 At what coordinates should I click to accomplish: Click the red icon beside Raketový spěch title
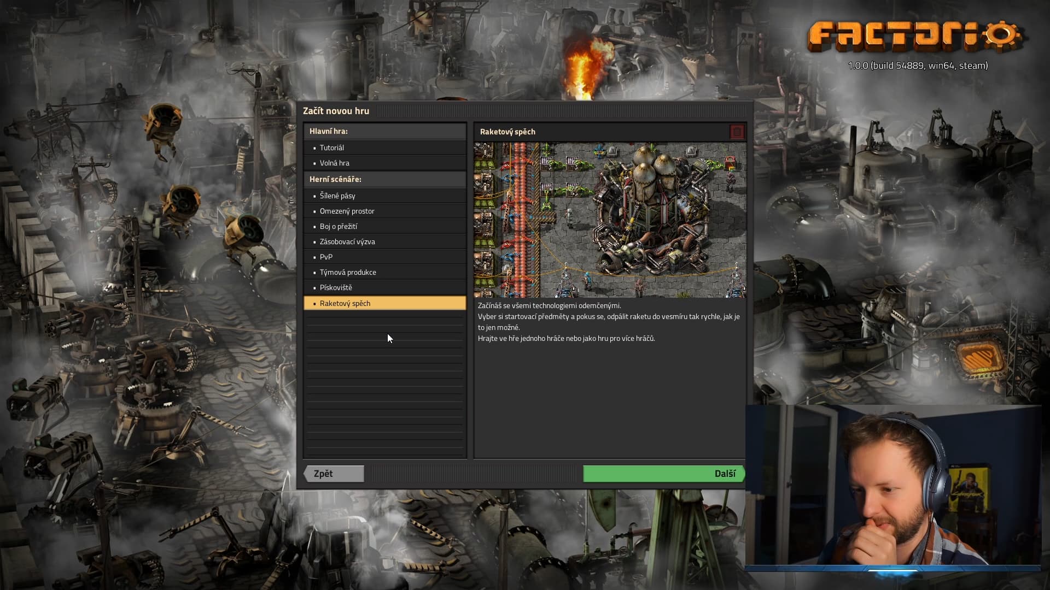[737, 132]
